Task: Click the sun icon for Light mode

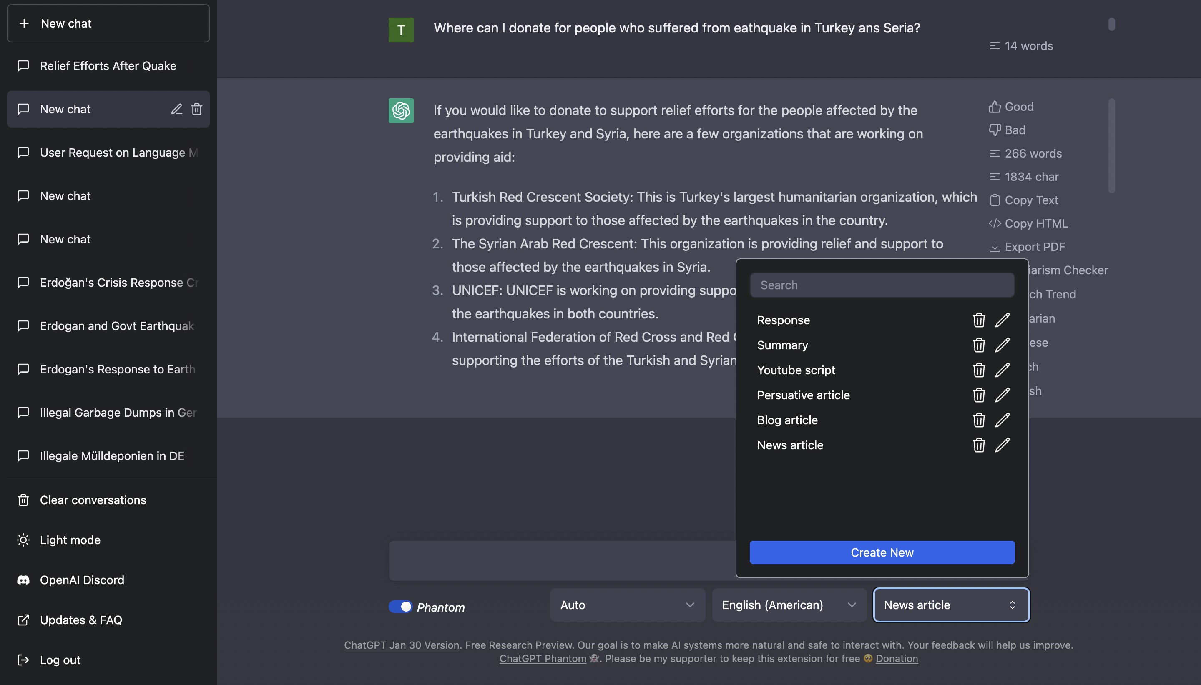Action: click(23, 540)
